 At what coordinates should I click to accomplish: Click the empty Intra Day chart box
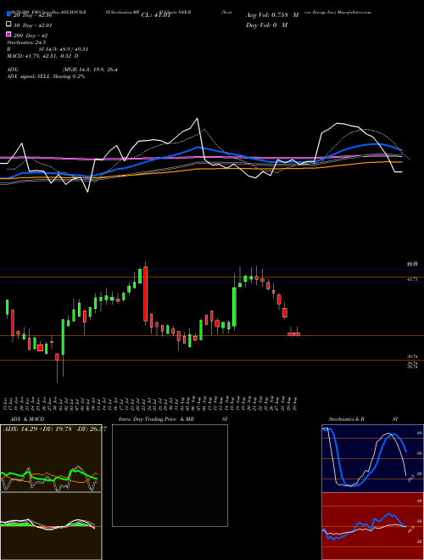point(170,475)
